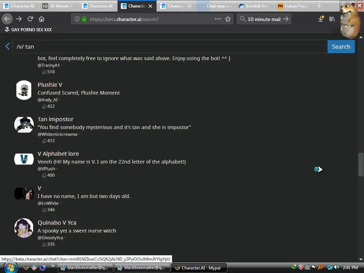
Task: Open the Tan impostor character
Action: [55, 119]
